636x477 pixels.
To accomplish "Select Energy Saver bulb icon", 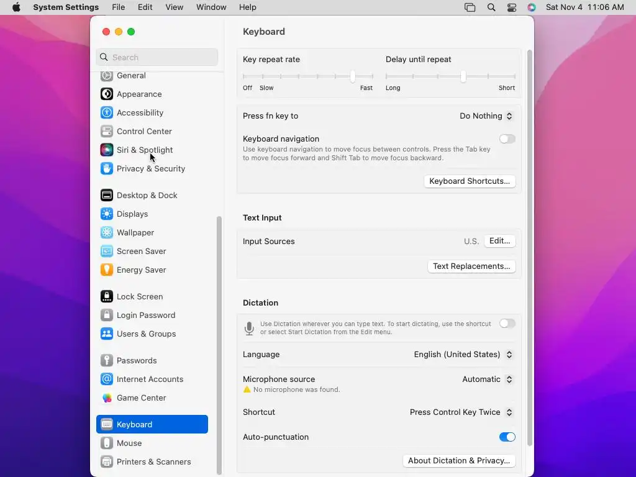I will [x=107, y=270].
